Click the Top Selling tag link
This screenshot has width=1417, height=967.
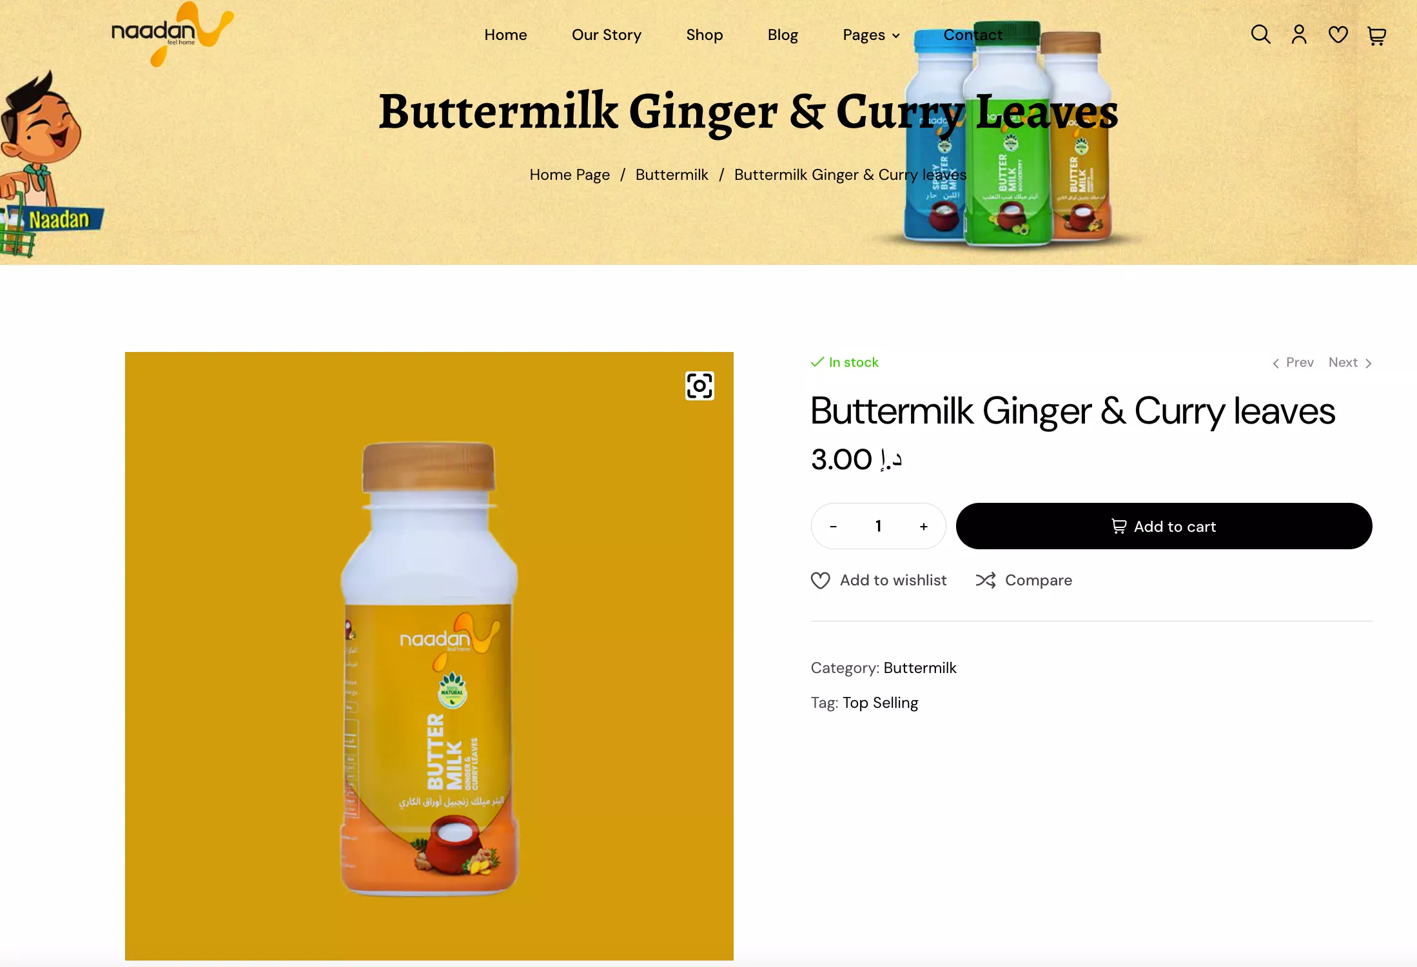[880, 703]
